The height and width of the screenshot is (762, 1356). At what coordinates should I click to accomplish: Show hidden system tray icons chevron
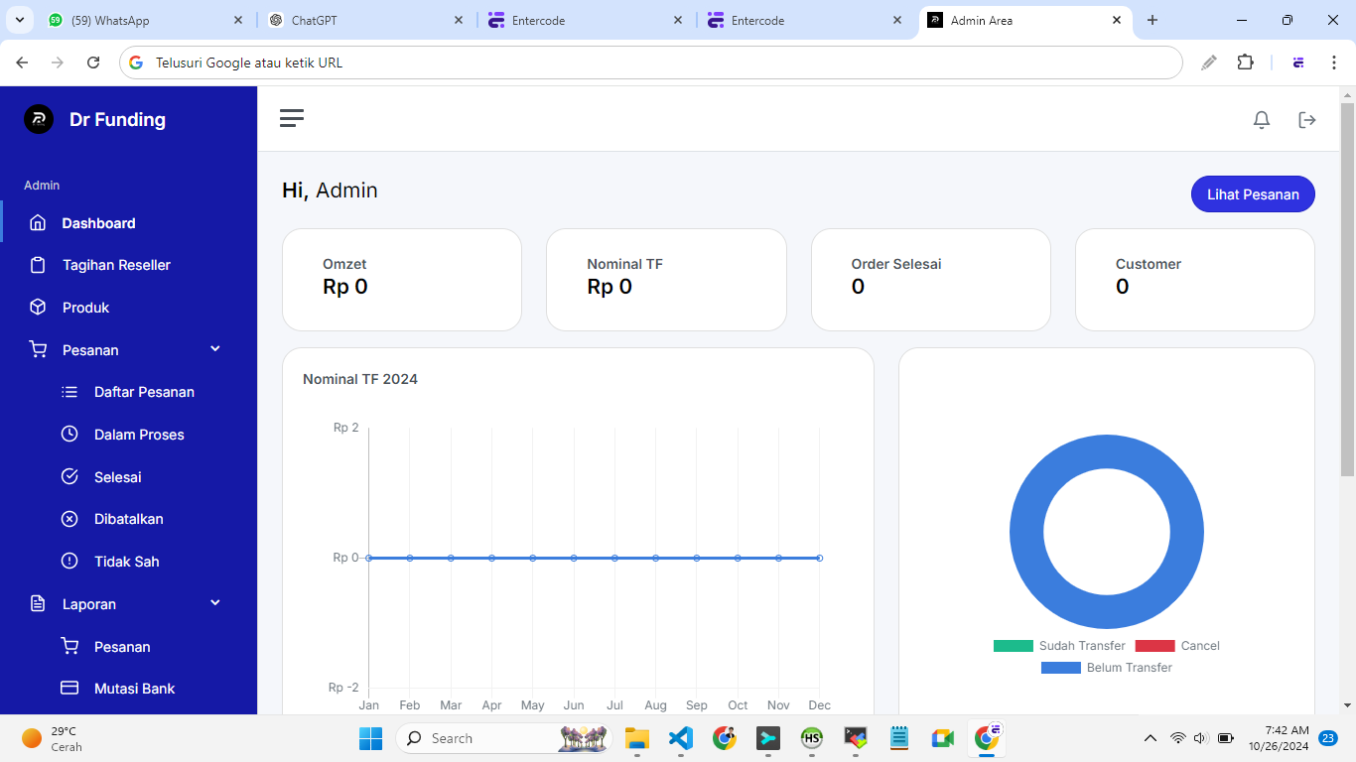(1151, 738)
